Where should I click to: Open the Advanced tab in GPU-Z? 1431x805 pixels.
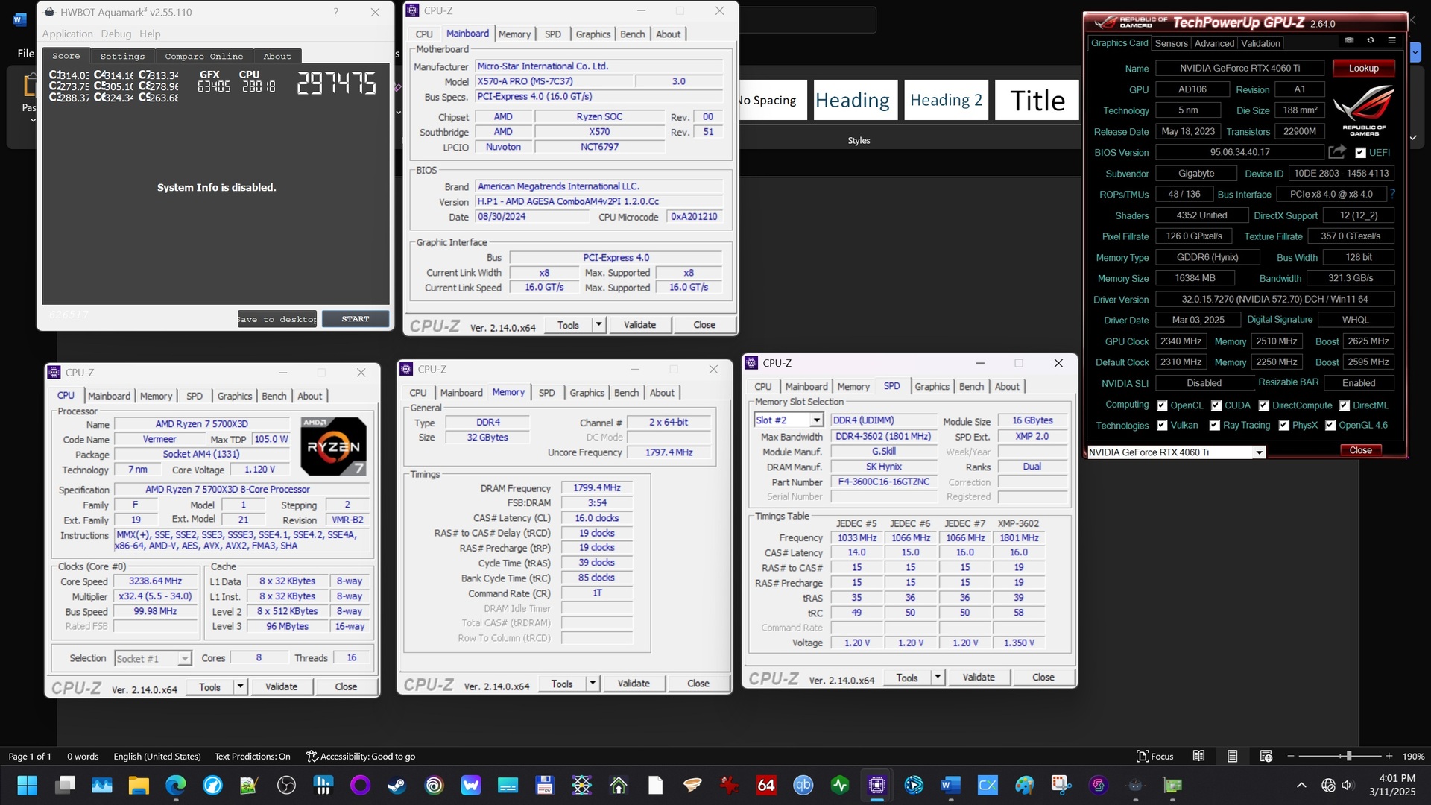click(x=1214, y=43)
